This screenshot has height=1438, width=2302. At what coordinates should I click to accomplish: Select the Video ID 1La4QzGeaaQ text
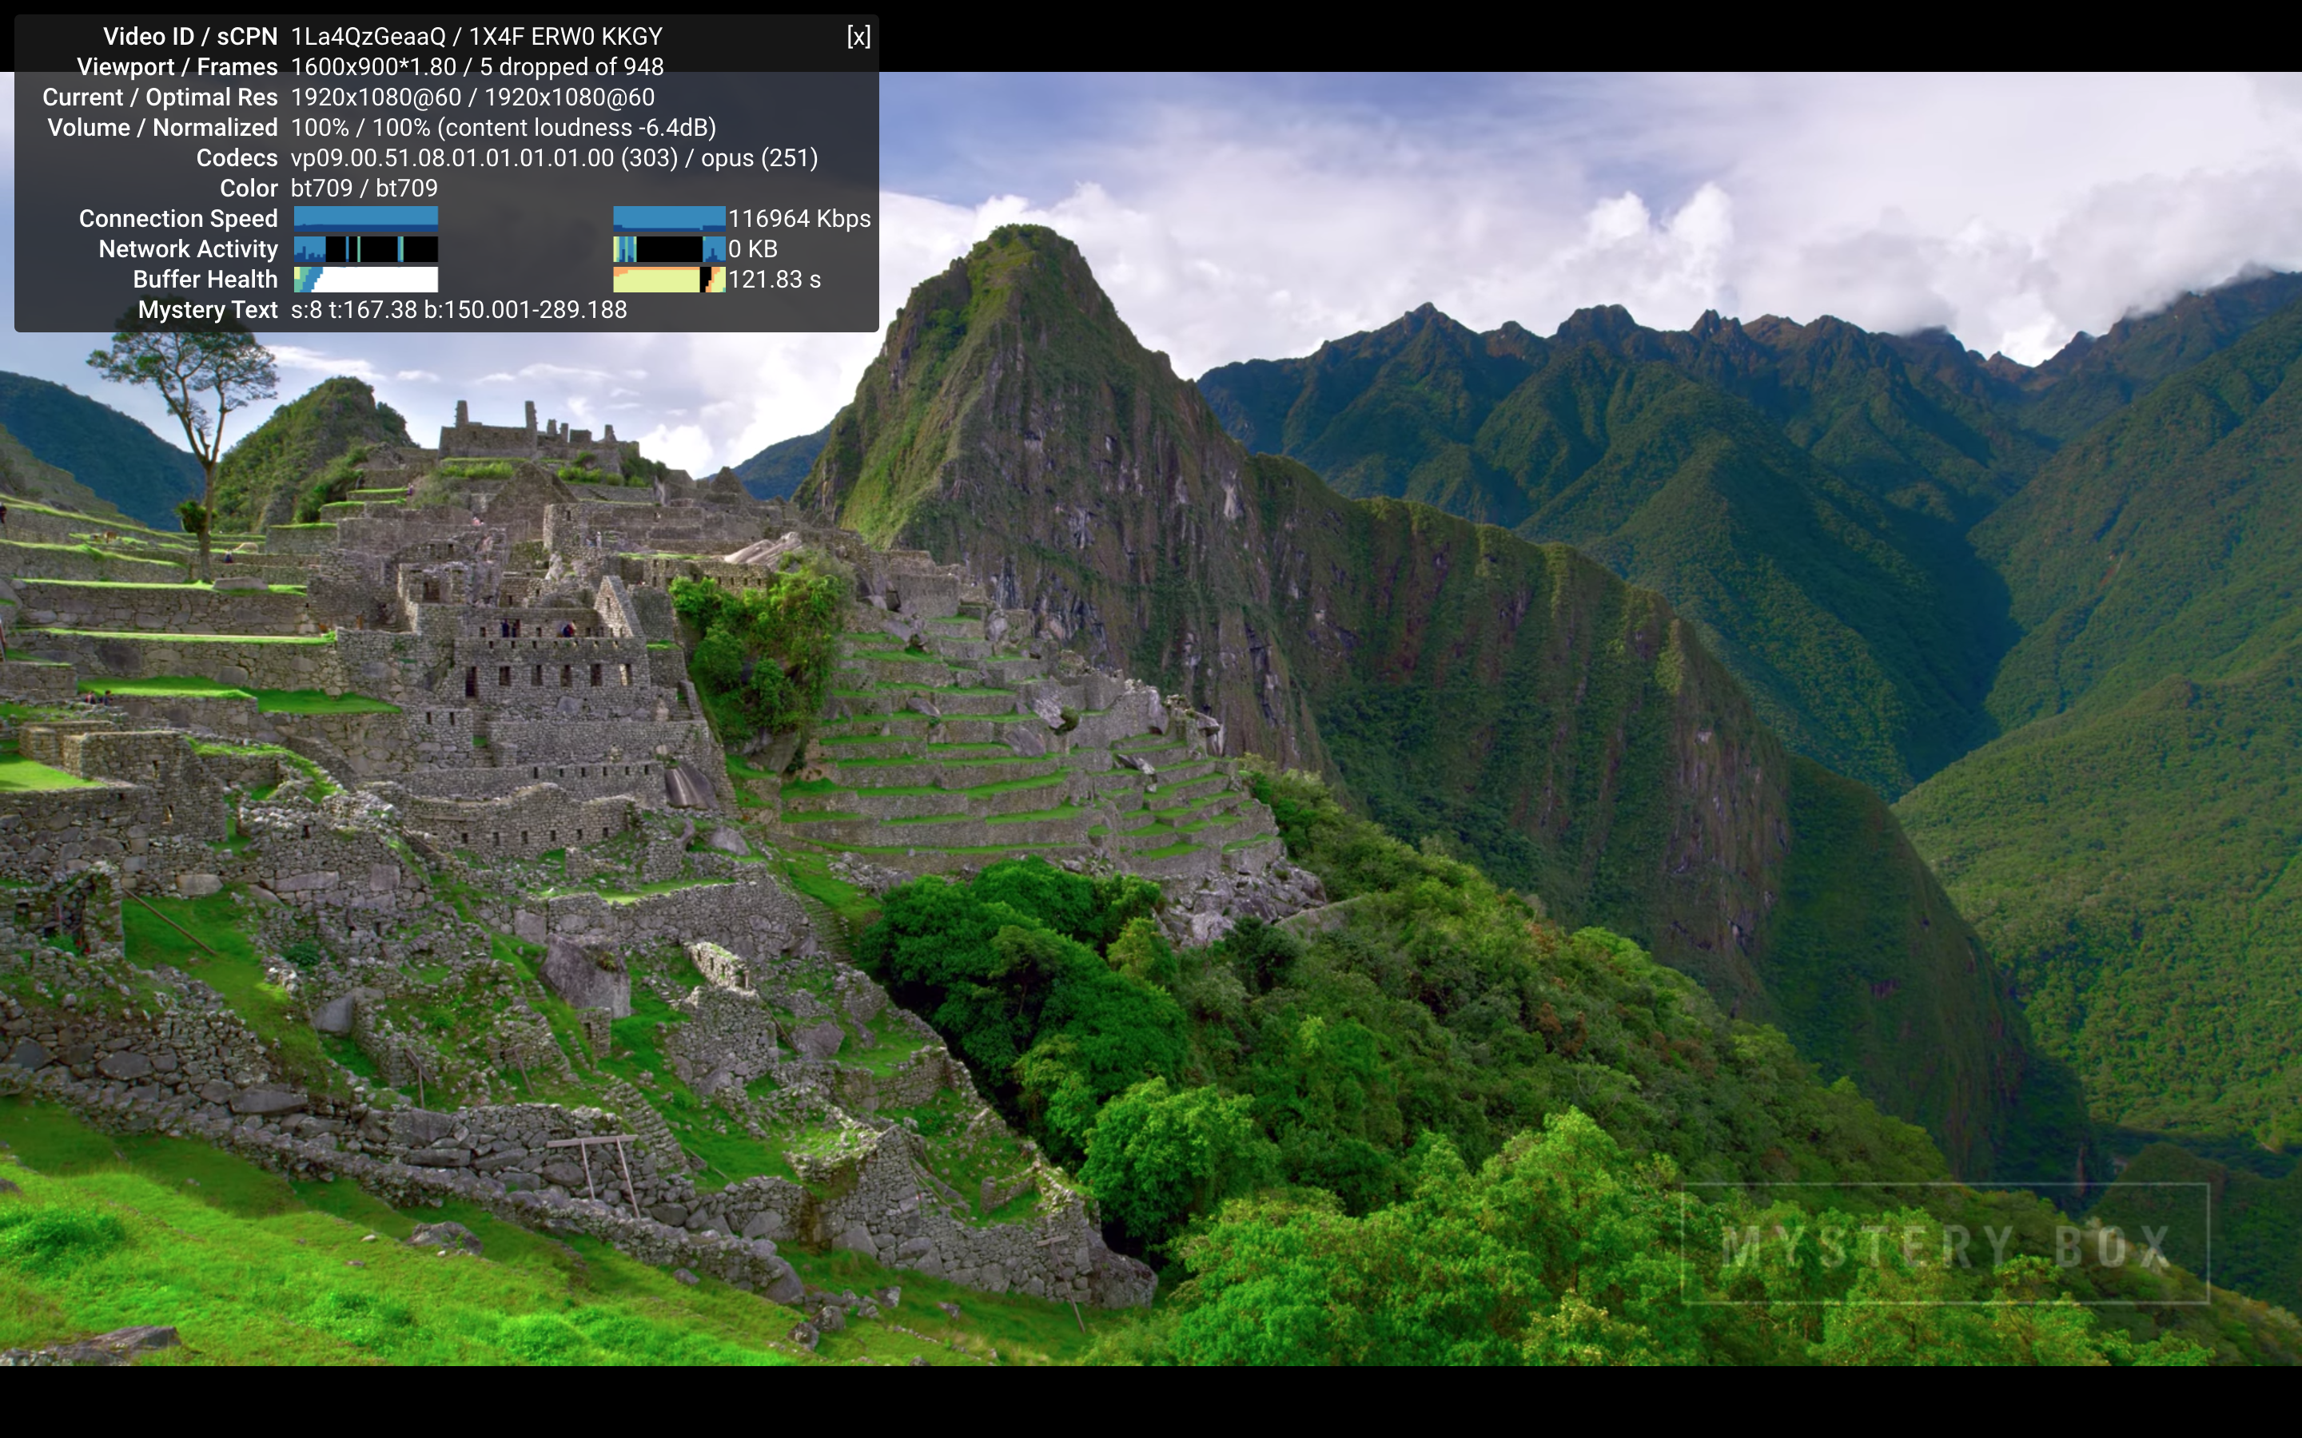click(370, 36)
